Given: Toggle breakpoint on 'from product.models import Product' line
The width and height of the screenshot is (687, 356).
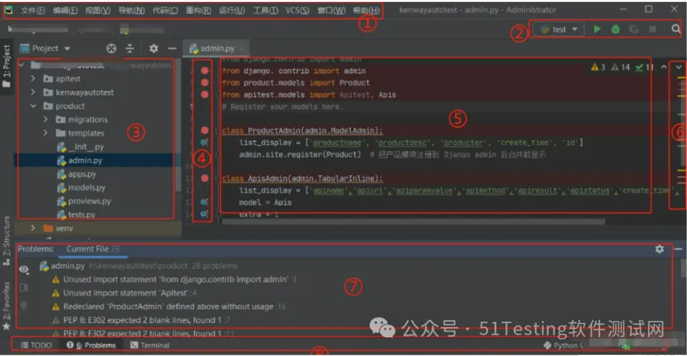Looking at the screenshot, I should coord(205,82).
